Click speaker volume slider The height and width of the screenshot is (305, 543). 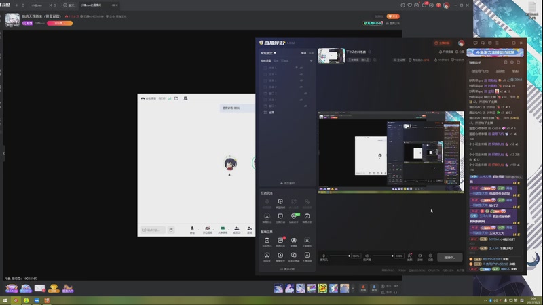(x=383, y=256)
